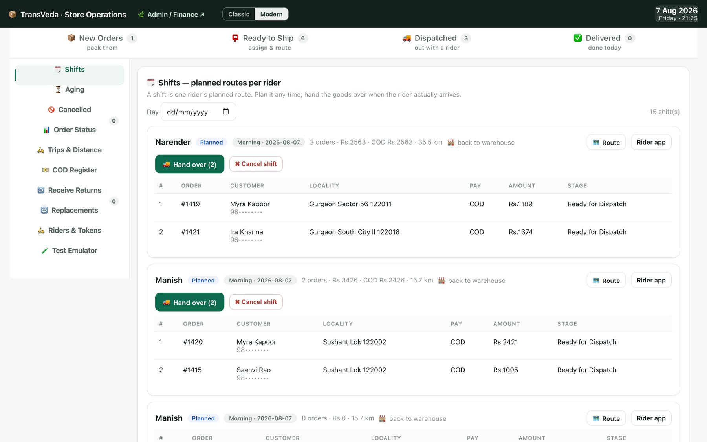Click amount Rs.2421
707x442 pixels.
point(506,342)
